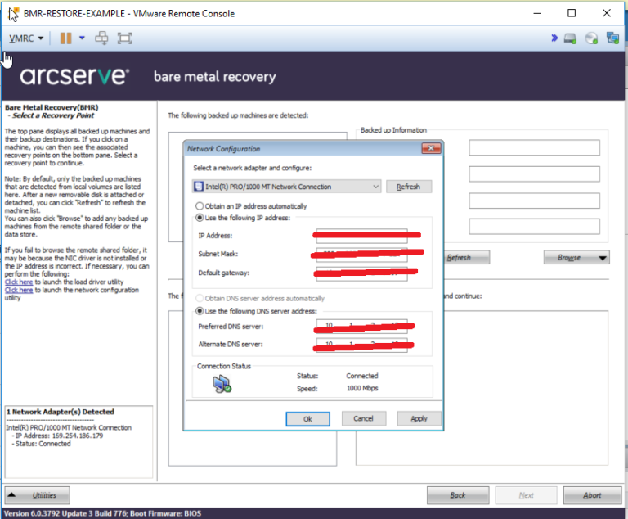The image size is (628, 519).
Task: Click the version text in the status bar
Action: 103,513
